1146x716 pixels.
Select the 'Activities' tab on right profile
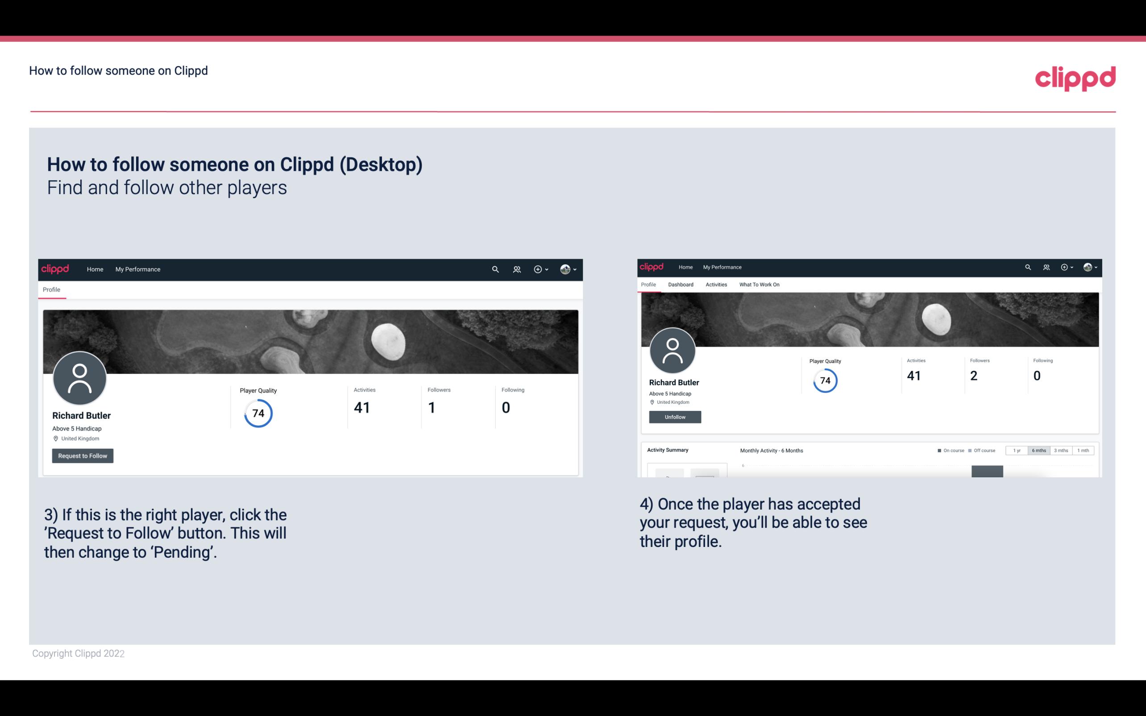(x=714, y=285)
